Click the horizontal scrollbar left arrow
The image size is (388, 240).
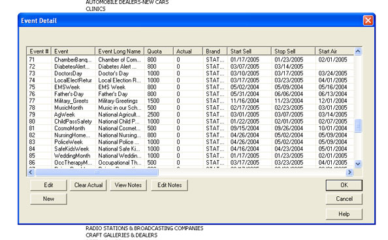click(x=31, y=172)
